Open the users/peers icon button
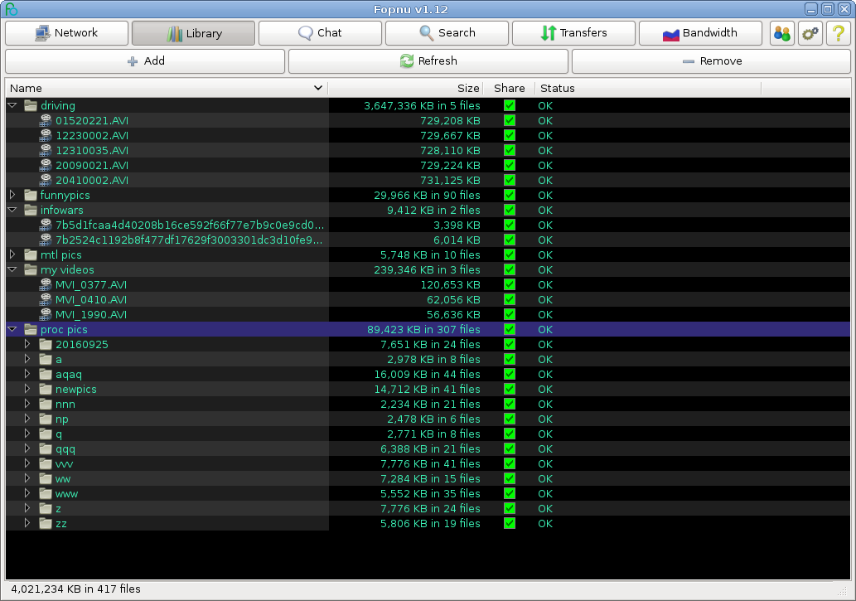 tap(781, 33)
